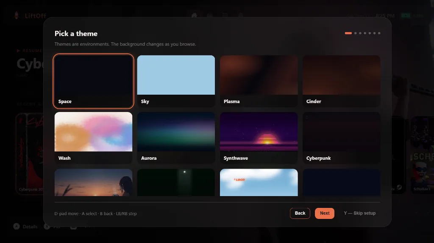434x243 pixels.
Task: Click the green battery icon in background header
Action: [x=406, y=16]
